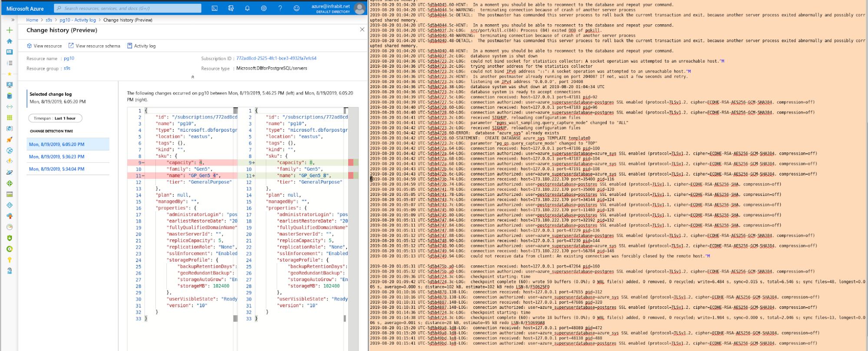Open Azure Cloud Shell from top bar
This screenshot has width=868, height=351.
coord(215,8)
